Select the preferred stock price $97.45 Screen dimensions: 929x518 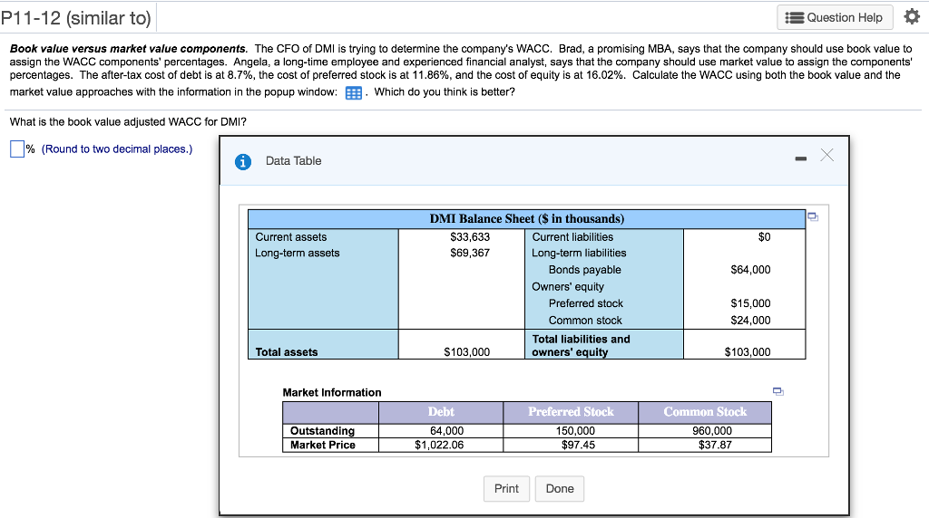pos(578,446)
